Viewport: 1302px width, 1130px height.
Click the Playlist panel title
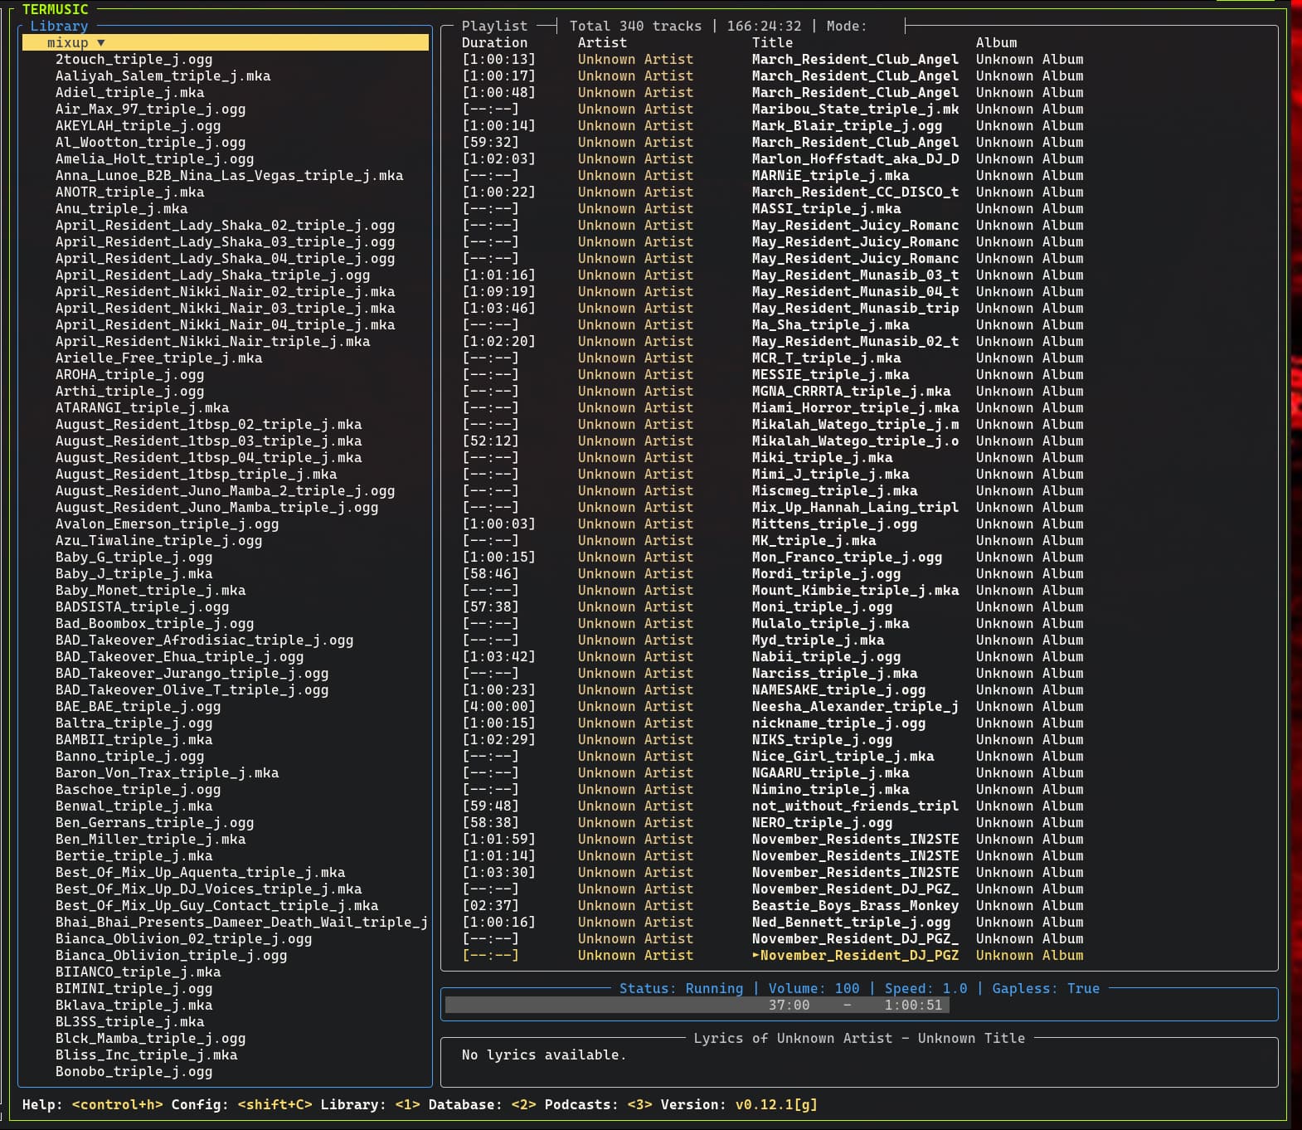pos(494,26)
